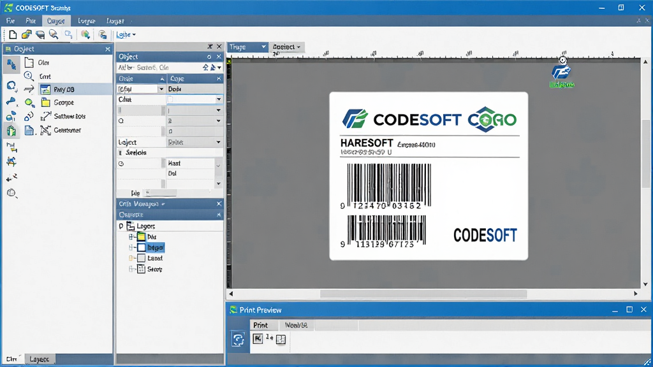Click the Seelols section row
The height and width of the screenshot is (367, 653).
[170, 153]
